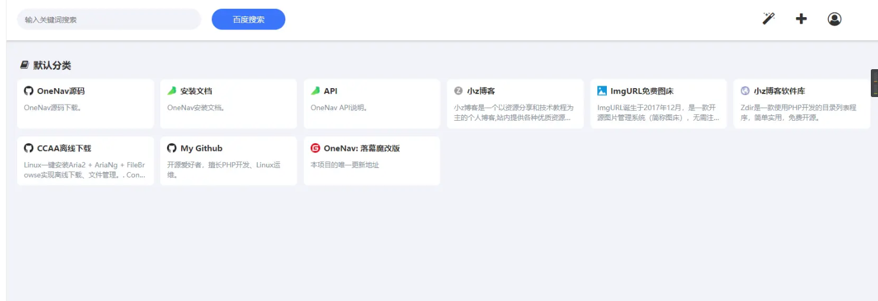Click the text 'OneNav安装文档。'
The height and width of the screenshot is (301, 878).
[196, 108]
